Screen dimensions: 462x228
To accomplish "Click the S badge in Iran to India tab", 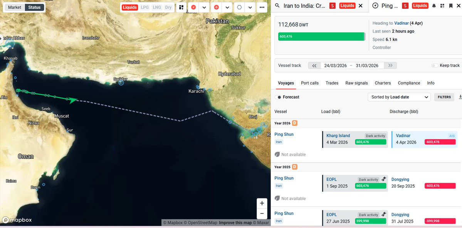I will 333,6.
